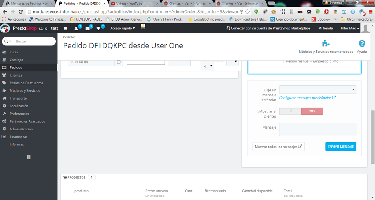
Task: Click the Buscar search field
Action: [x=34, y=41]
